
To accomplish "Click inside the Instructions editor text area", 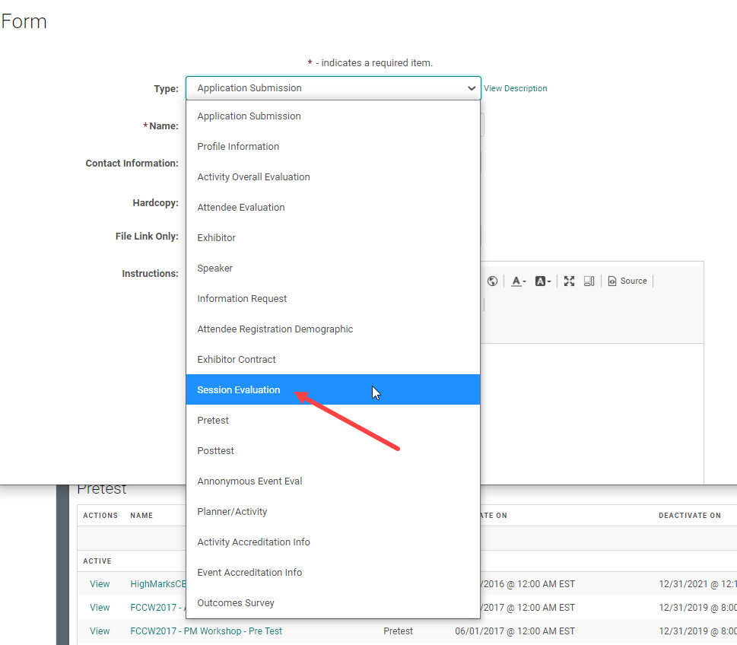I will coord(592,411).
